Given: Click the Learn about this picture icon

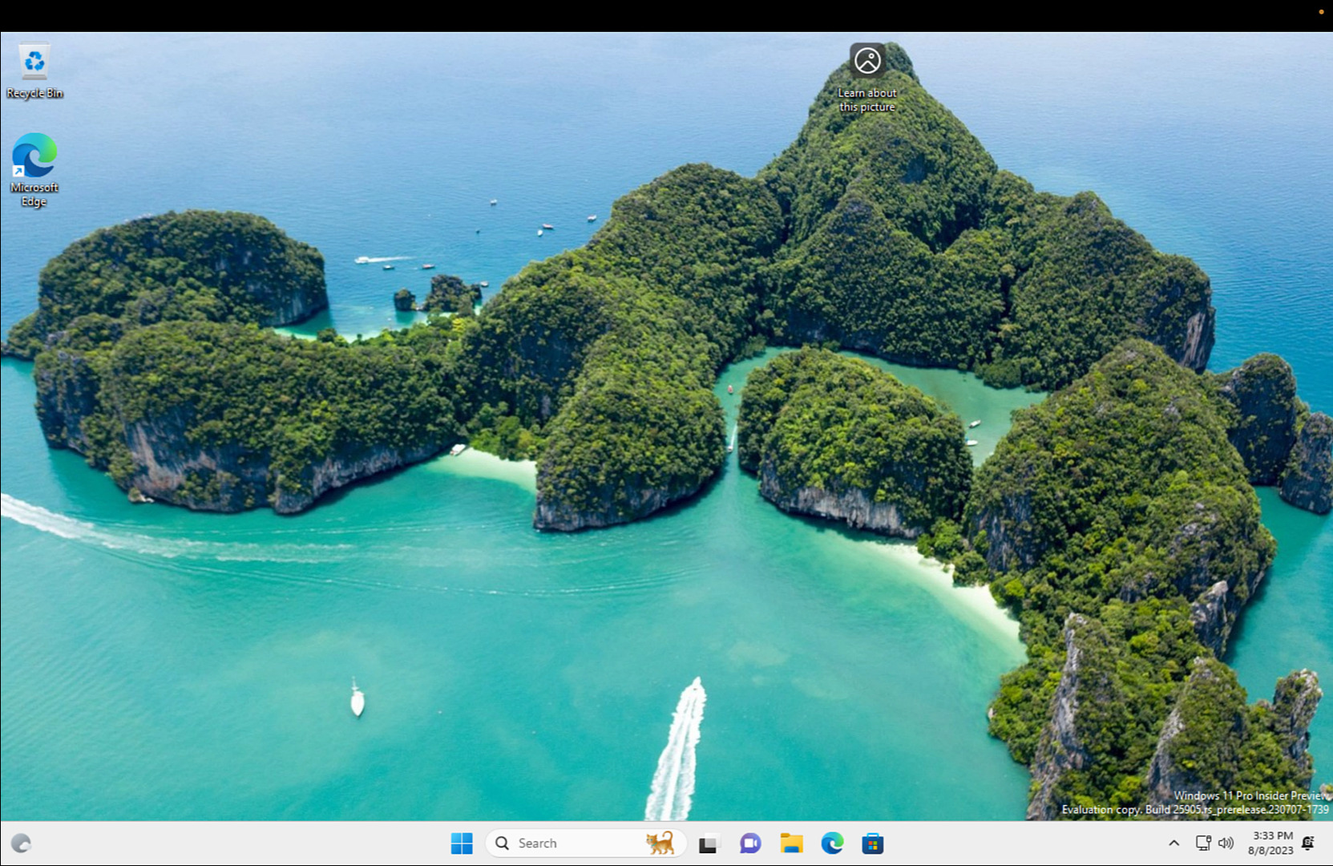Looking at the screenshot, I should coord(867,78).
